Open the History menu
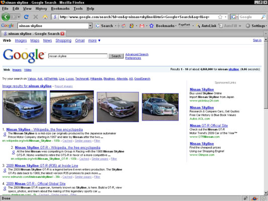 (x=41, y=9)
